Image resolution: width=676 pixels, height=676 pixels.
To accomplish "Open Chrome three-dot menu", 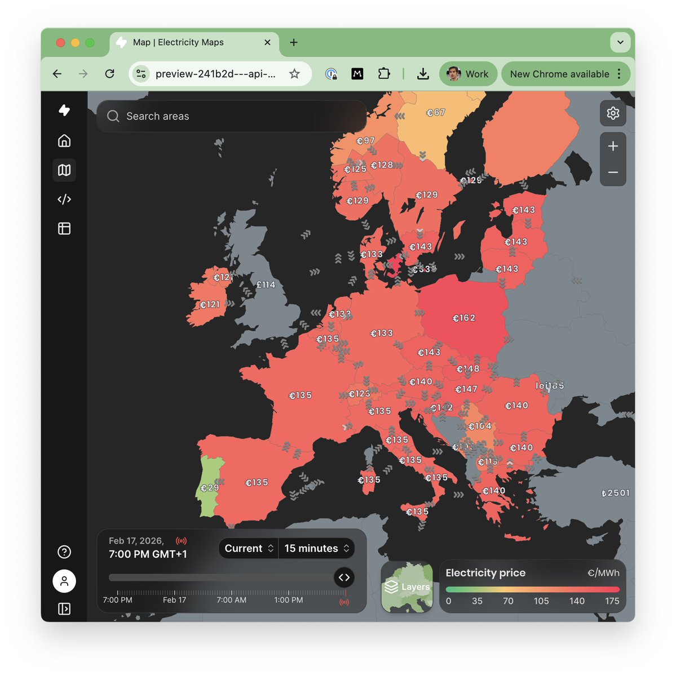I will (619, 74).
